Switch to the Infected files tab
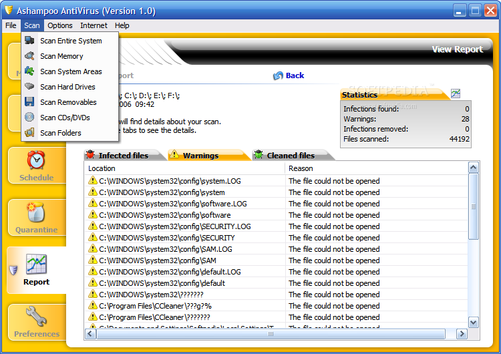Viewport: 501px width, 354px height. 124,155
